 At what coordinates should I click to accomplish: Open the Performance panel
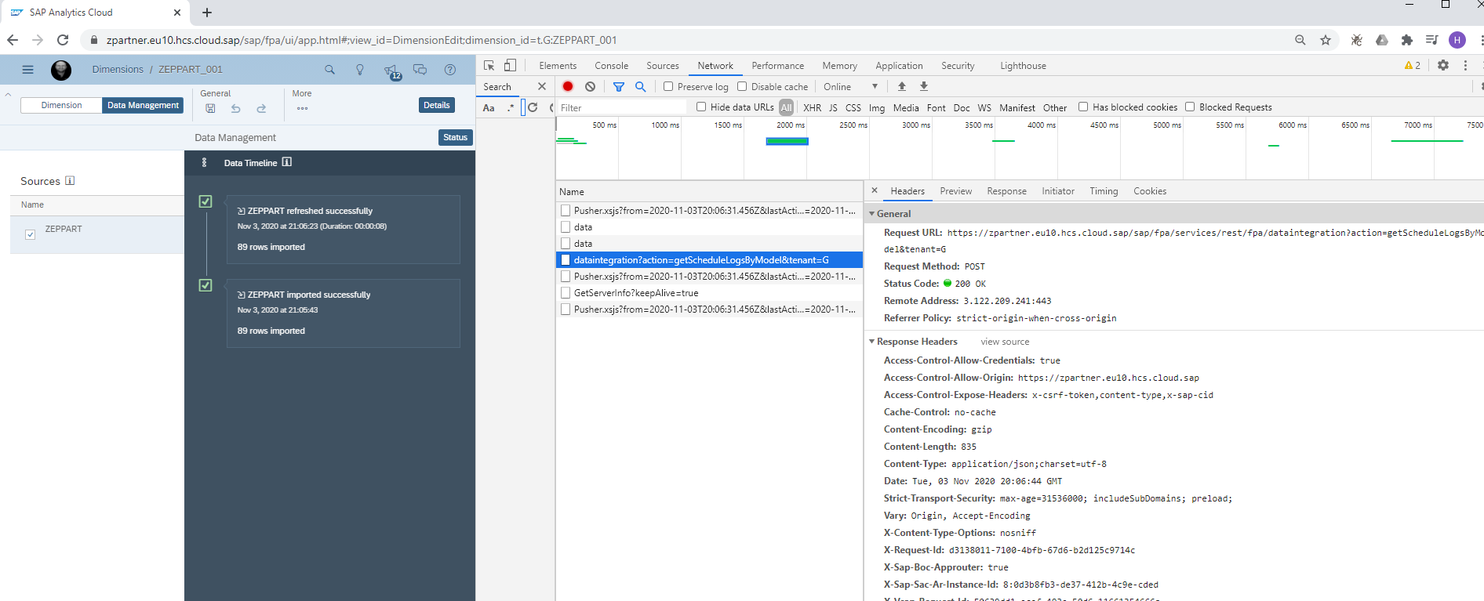pyautogui.click(x=777, y=66)
